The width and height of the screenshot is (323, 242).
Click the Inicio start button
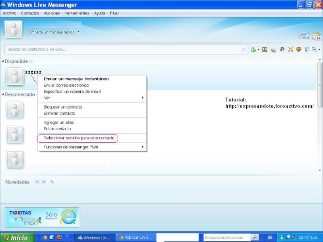[17, 238]
